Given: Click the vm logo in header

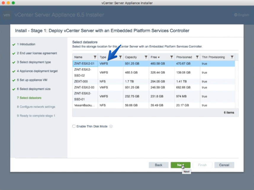Looking at the screenshot, I should click(7, 15).
